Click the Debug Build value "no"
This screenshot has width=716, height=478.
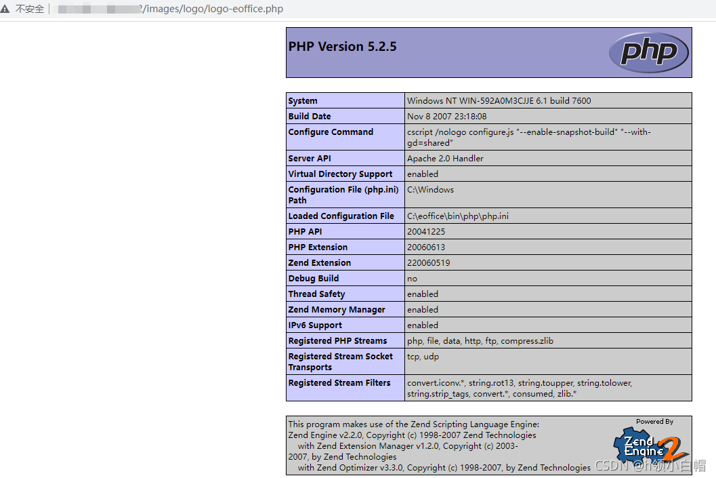point(412,278)
